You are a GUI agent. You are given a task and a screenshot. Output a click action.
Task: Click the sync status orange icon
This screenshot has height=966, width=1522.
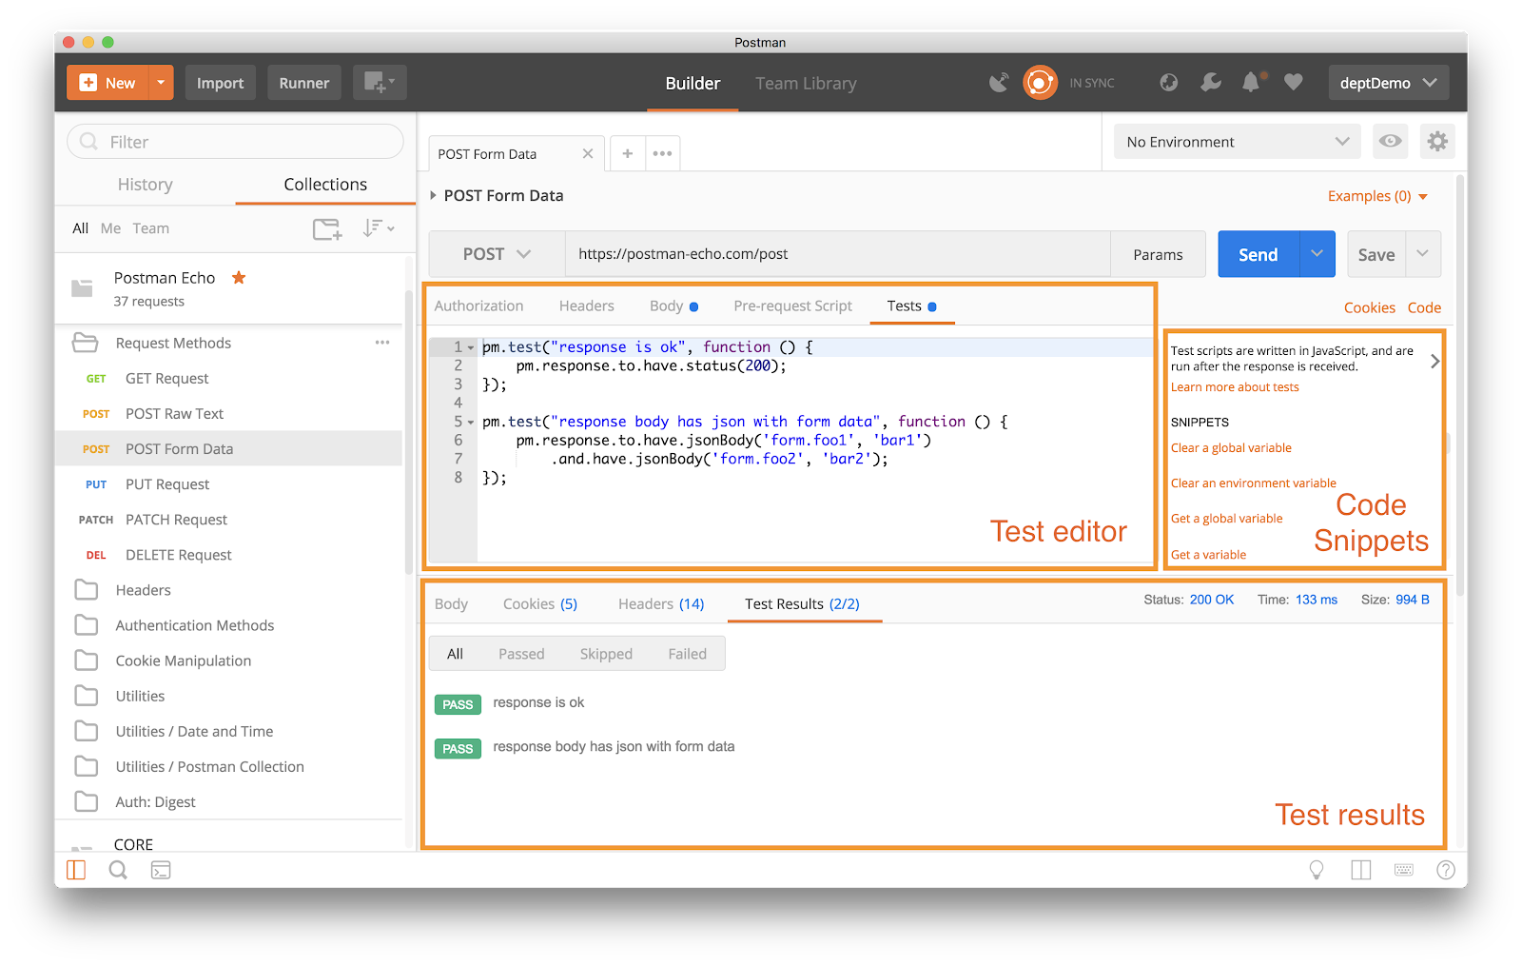click(x=1040, y=83)
